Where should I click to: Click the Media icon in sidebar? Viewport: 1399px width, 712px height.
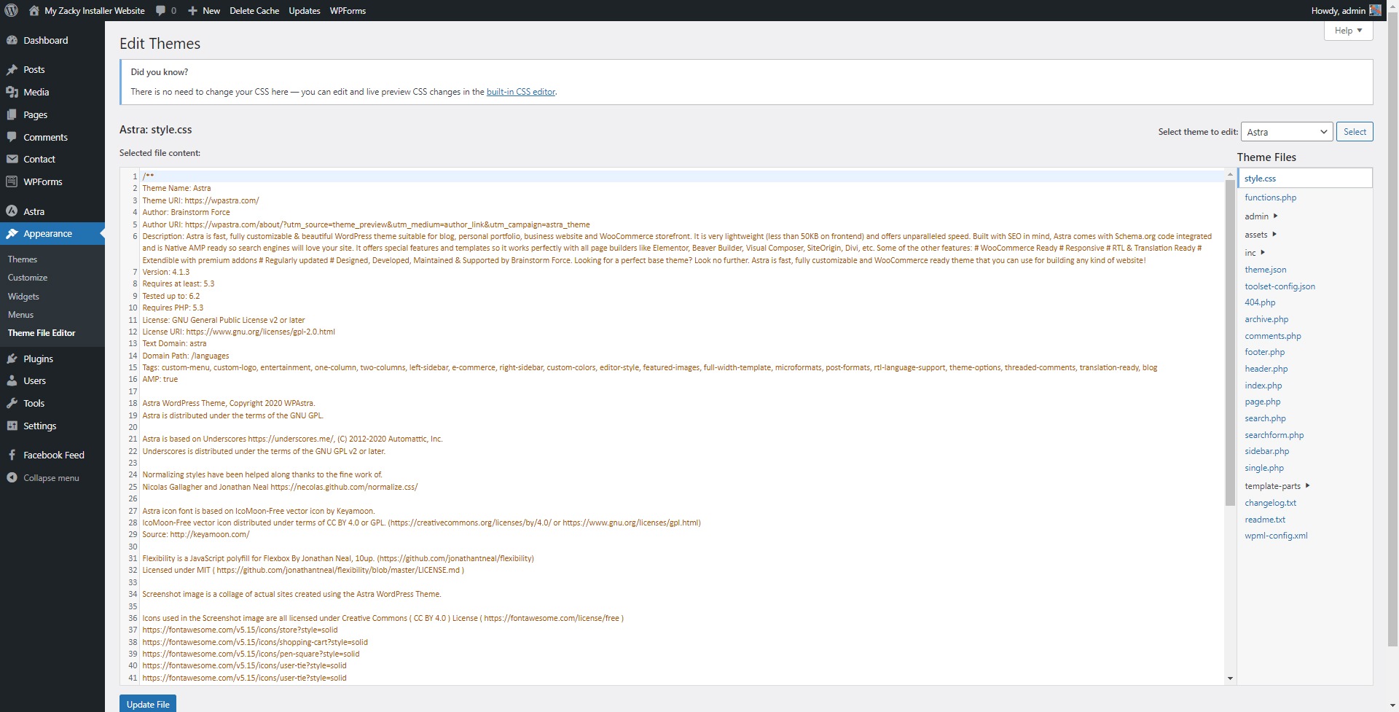coord(12,92)
